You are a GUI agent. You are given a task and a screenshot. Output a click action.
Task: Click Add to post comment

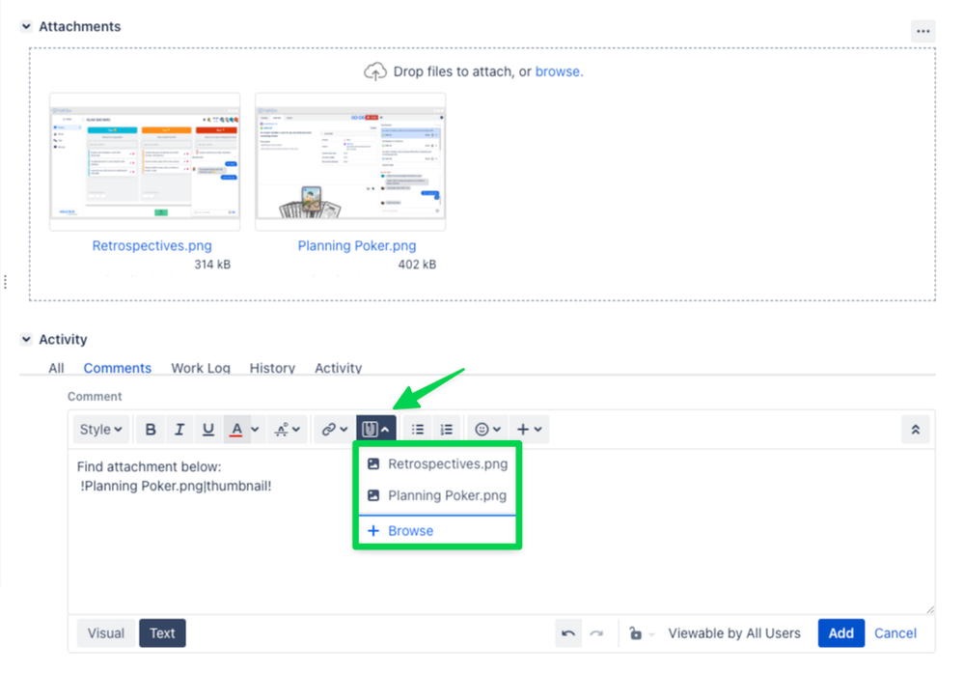[x=841, y=633]
